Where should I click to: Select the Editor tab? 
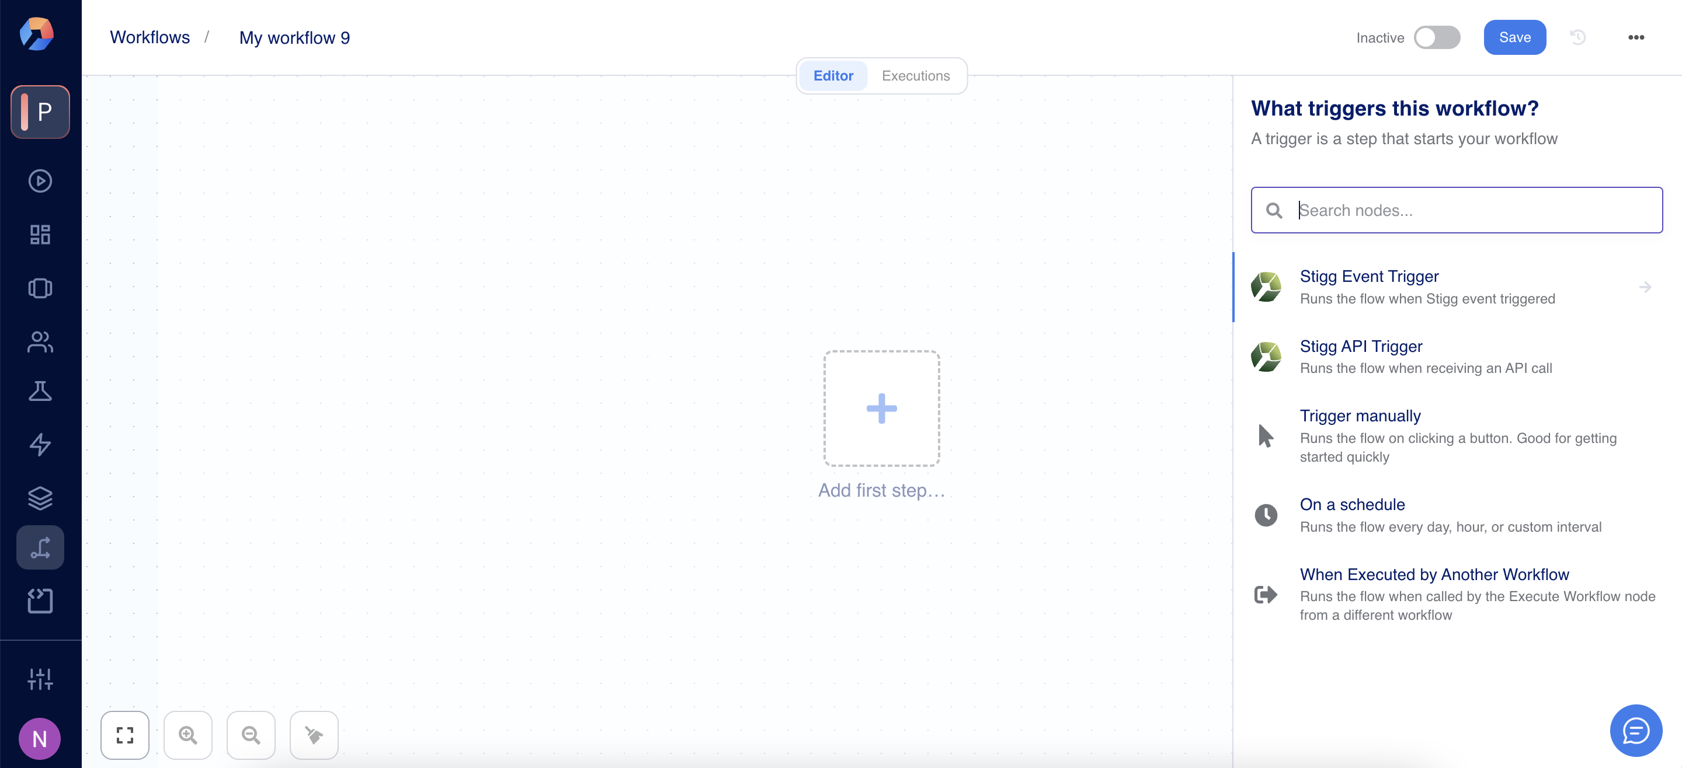click(832, 76)
